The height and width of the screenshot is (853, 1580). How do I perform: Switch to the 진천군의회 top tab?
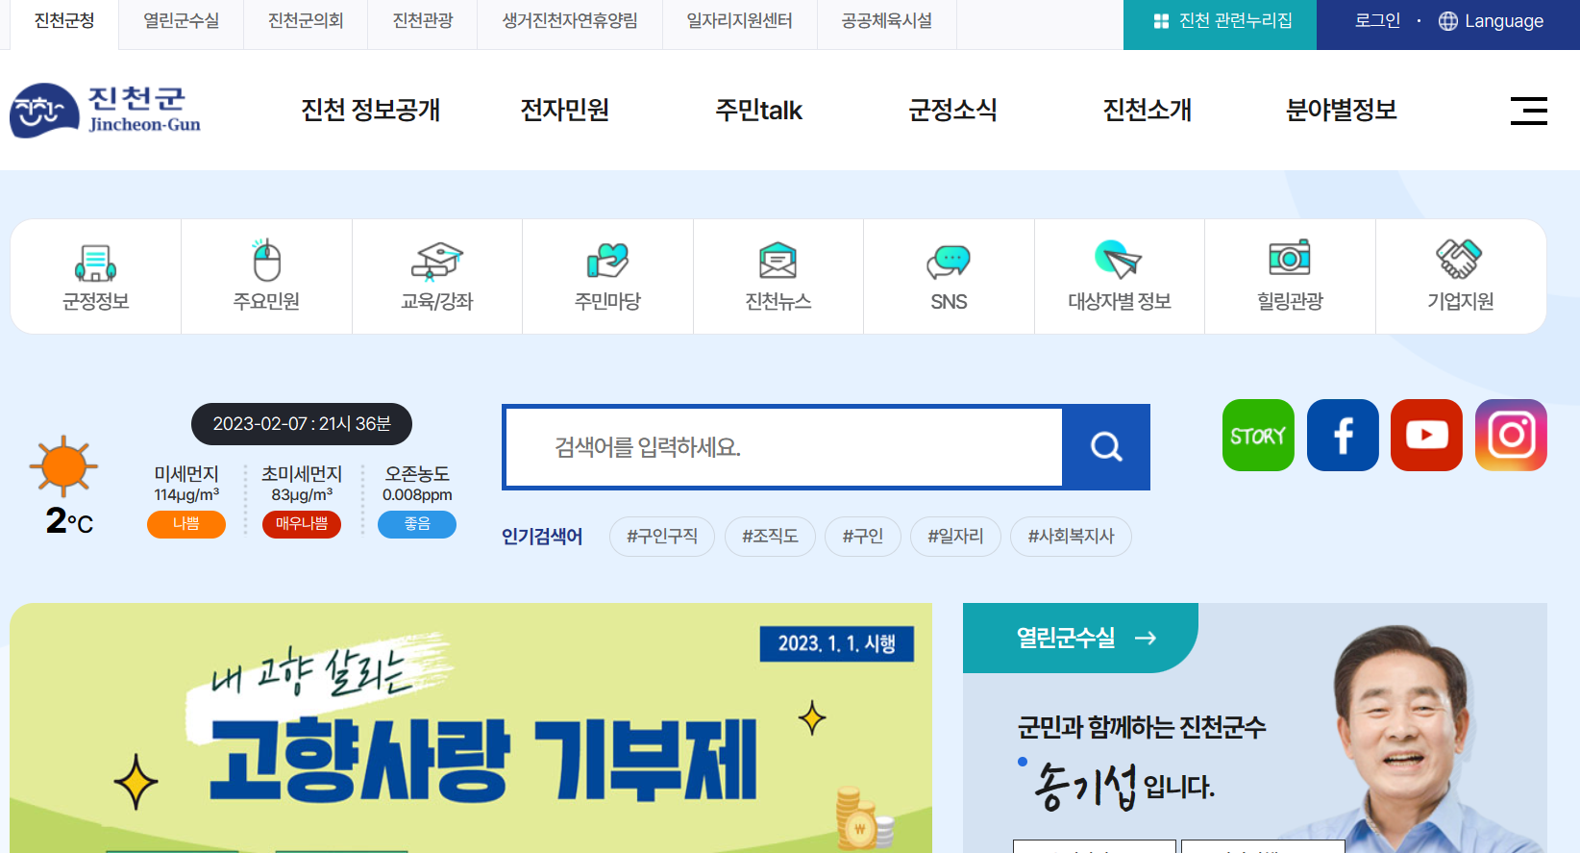click(x=306, y=21)
